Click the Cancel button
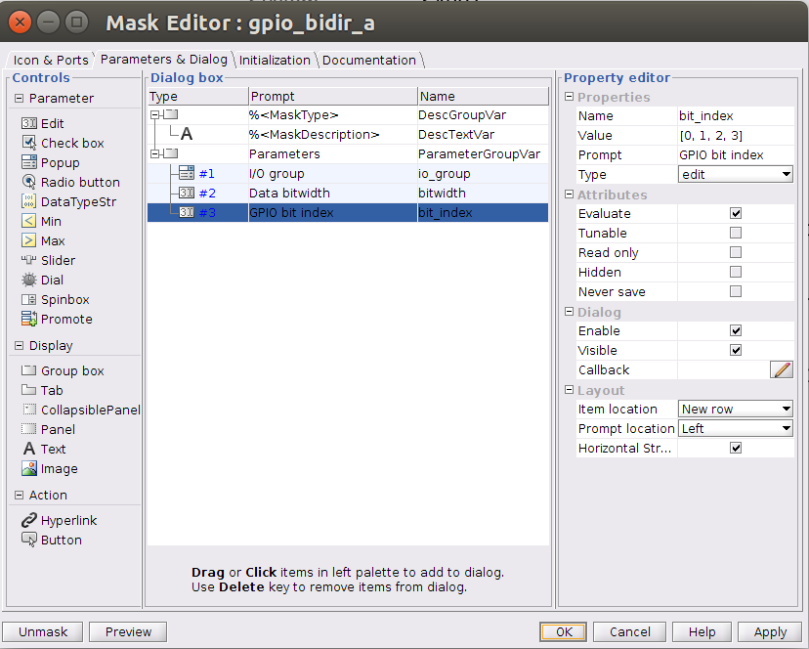Screen dimensions: 809x649 (x=629, y=632)
